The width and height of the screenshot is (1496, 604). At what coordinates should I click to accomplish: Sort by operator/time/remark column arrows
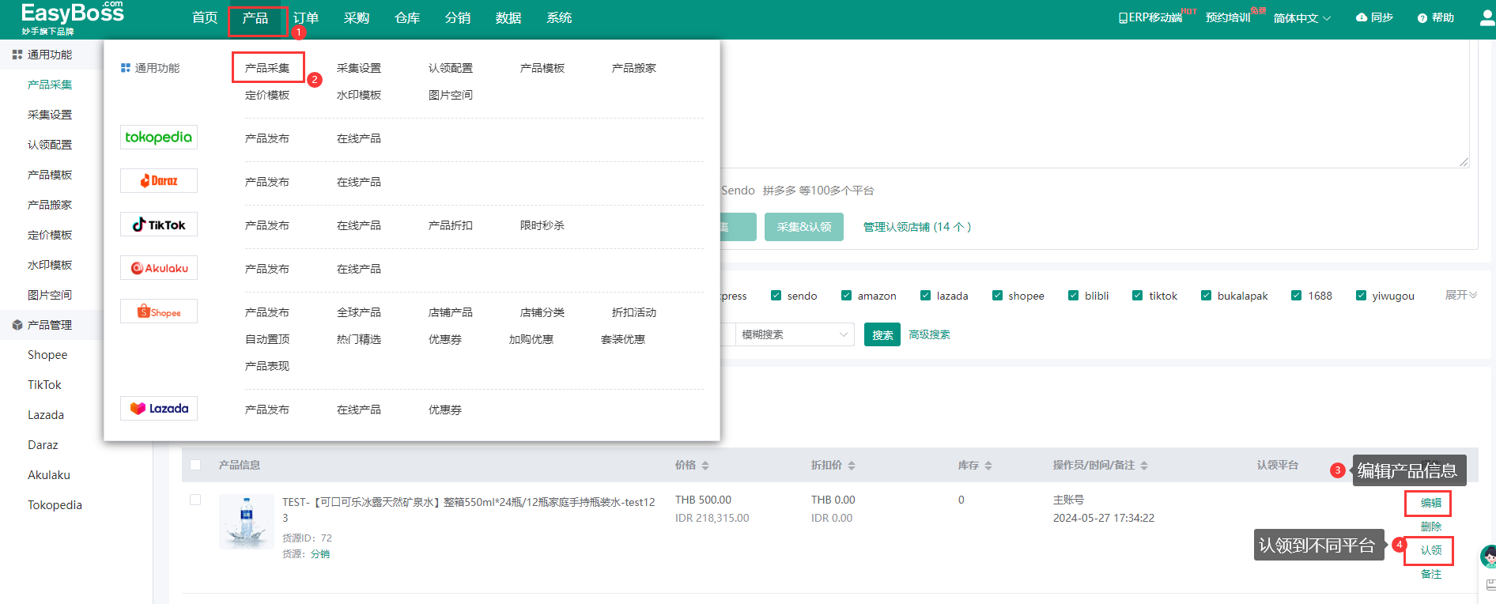1144,466
